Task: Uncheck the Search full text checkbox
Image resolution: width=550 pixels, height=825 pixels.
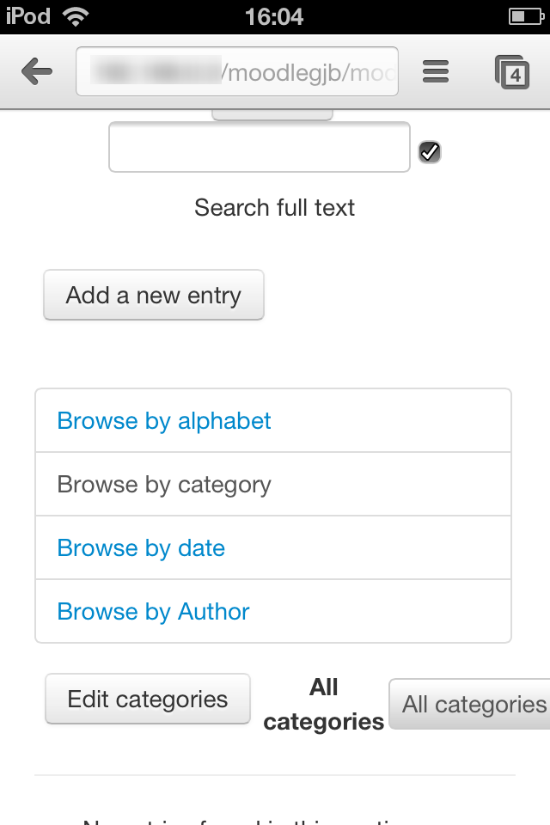Action: point(430,153)
